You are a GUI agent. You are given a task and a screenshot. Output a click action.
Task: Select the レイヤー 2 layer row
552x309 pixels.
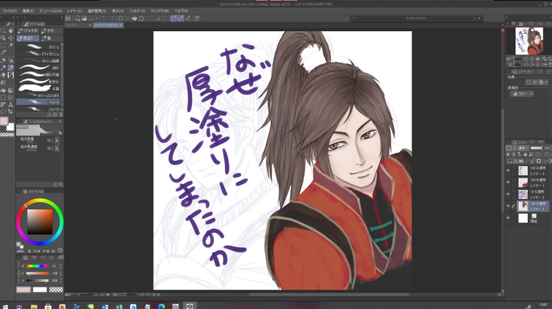point(533,207)
